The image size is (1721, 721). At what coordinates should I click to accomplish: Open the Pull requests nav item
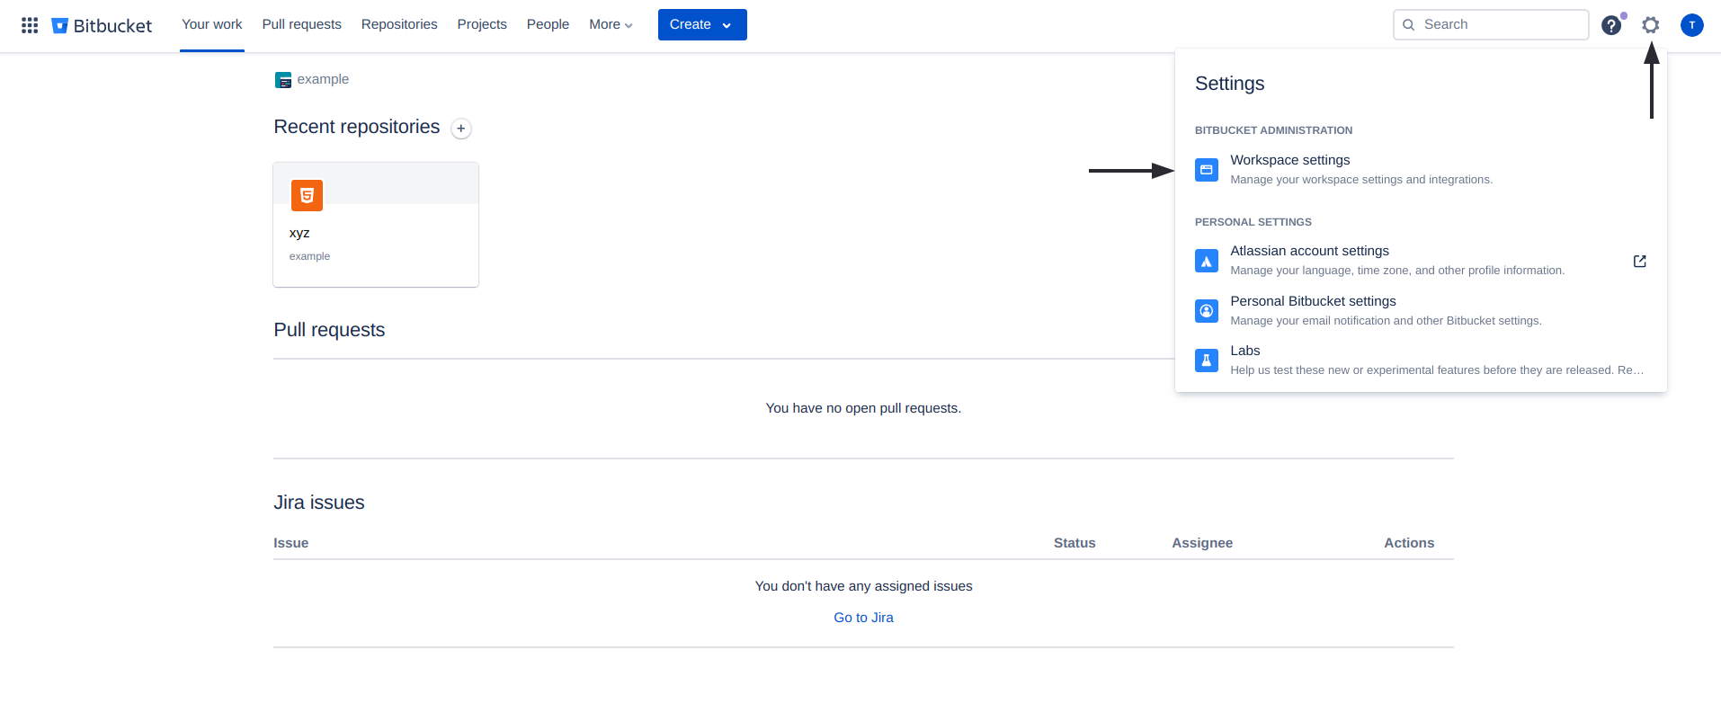pyautogui.click(x=302, y=24)
